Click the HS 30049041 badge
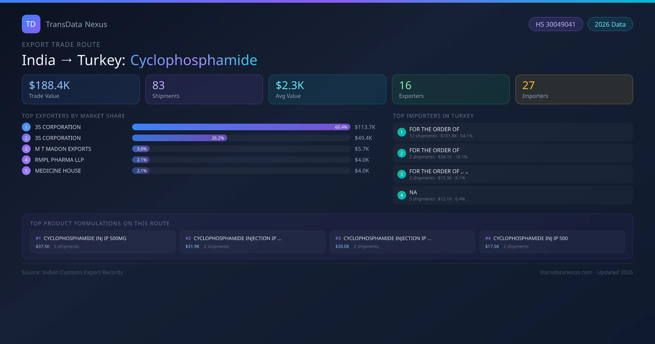Screen dimensions: 655x344 point(555,24)
